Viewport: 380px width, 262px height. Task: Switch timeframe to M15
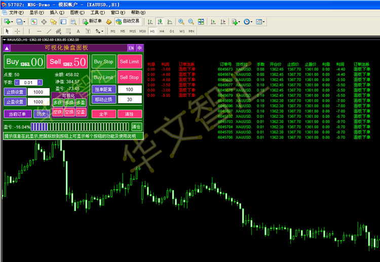click(x=133, y=31)
